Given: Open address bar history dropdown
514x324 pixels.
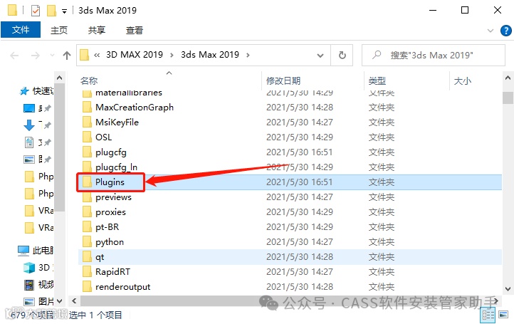Looking at the screenshot, I should [x=320, y=56].
